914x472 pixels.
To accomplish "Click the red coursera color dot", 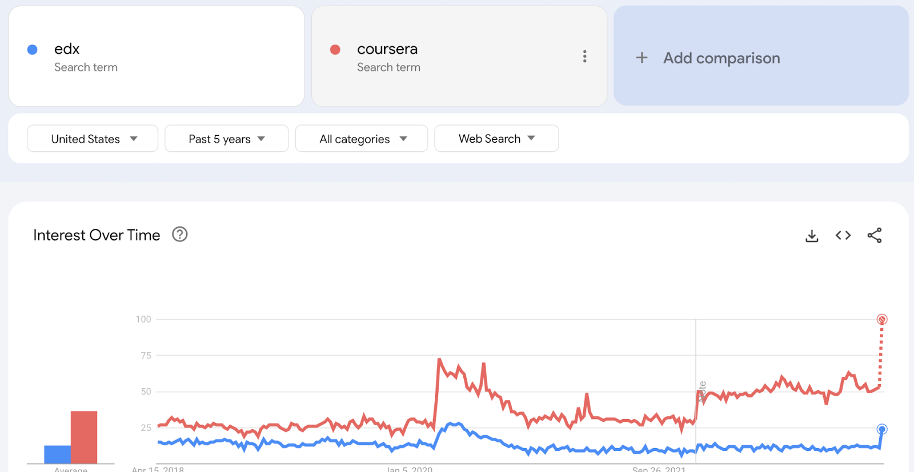I will pyautogui.click(x=335, y=50).
